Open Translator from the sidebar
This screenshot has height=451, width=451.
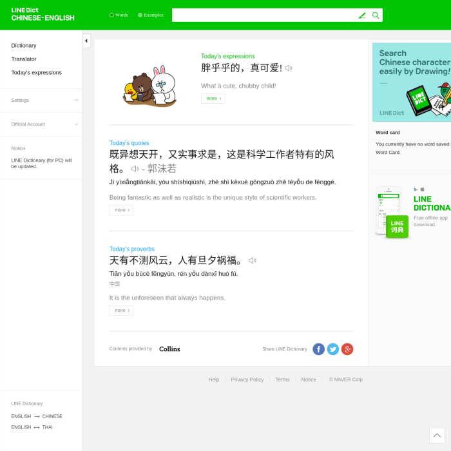coord(24,59)
